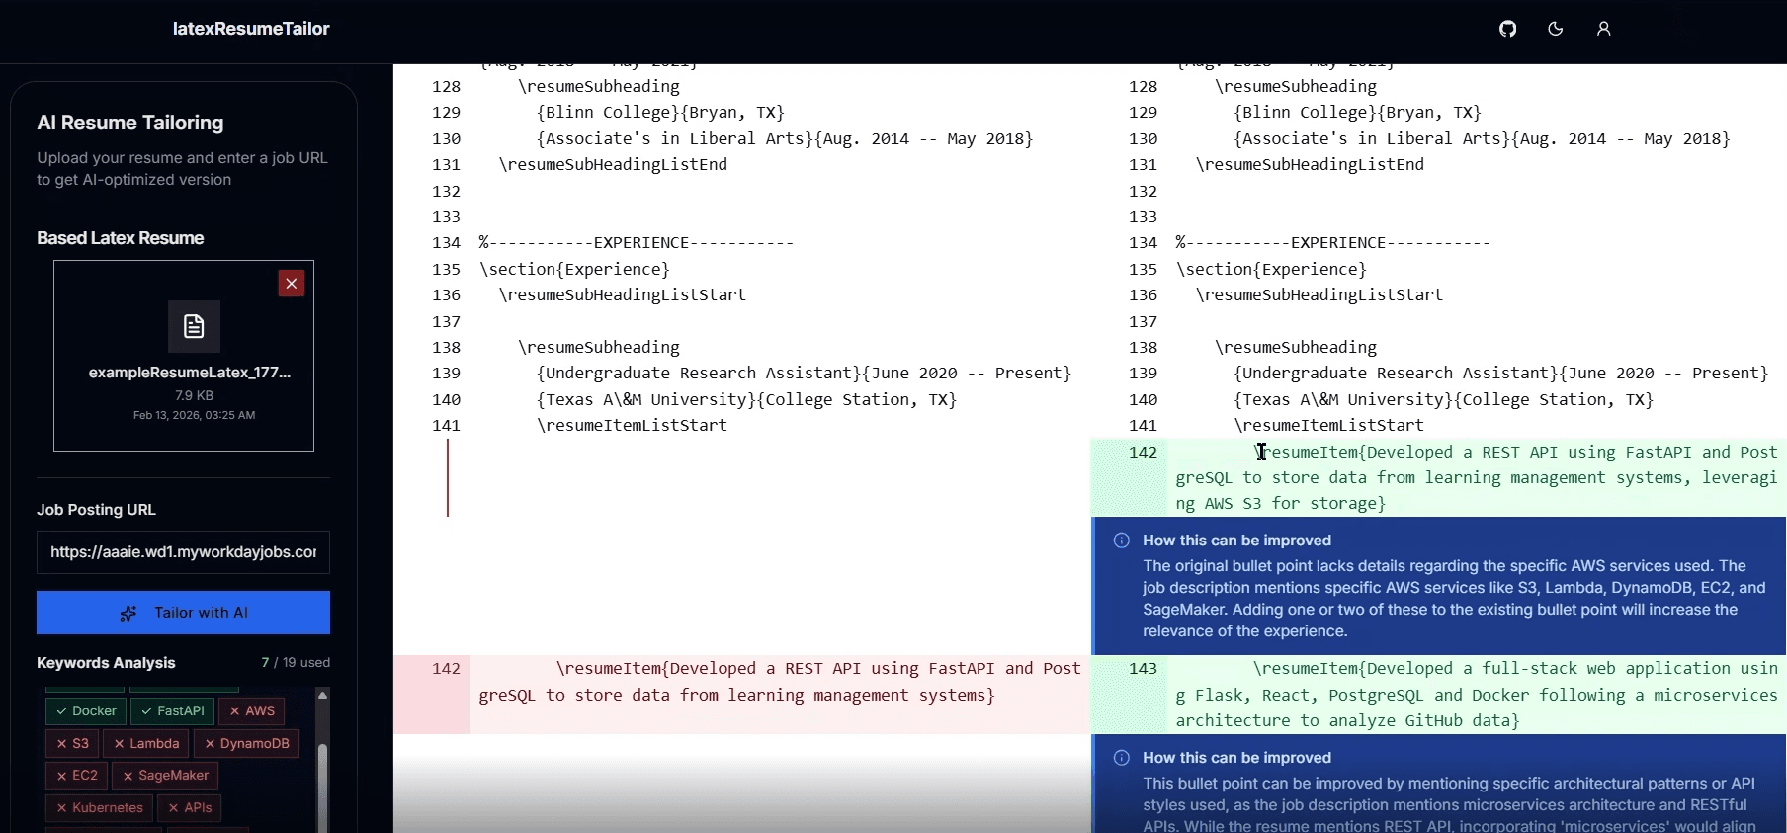Click info icon of second improvement note
1787x833 pixels.
point(1122,758)
